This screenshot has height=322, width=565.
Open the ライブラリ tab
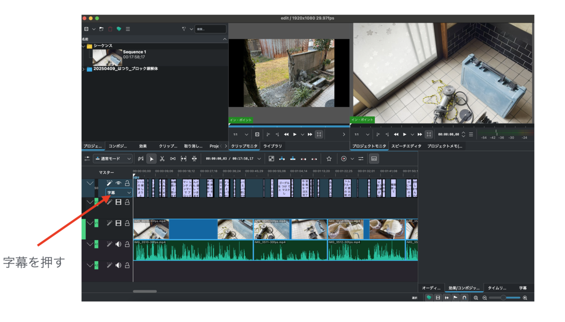click(x=273, y=146)
